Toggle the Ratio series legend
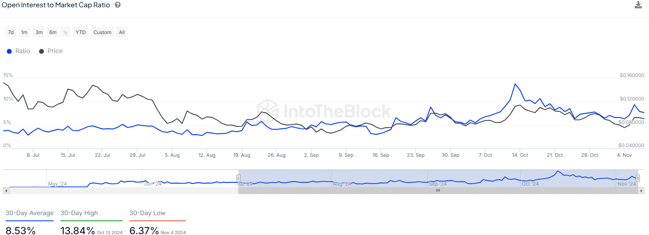Viewport: 649px width, 235px height. [19, 51]
